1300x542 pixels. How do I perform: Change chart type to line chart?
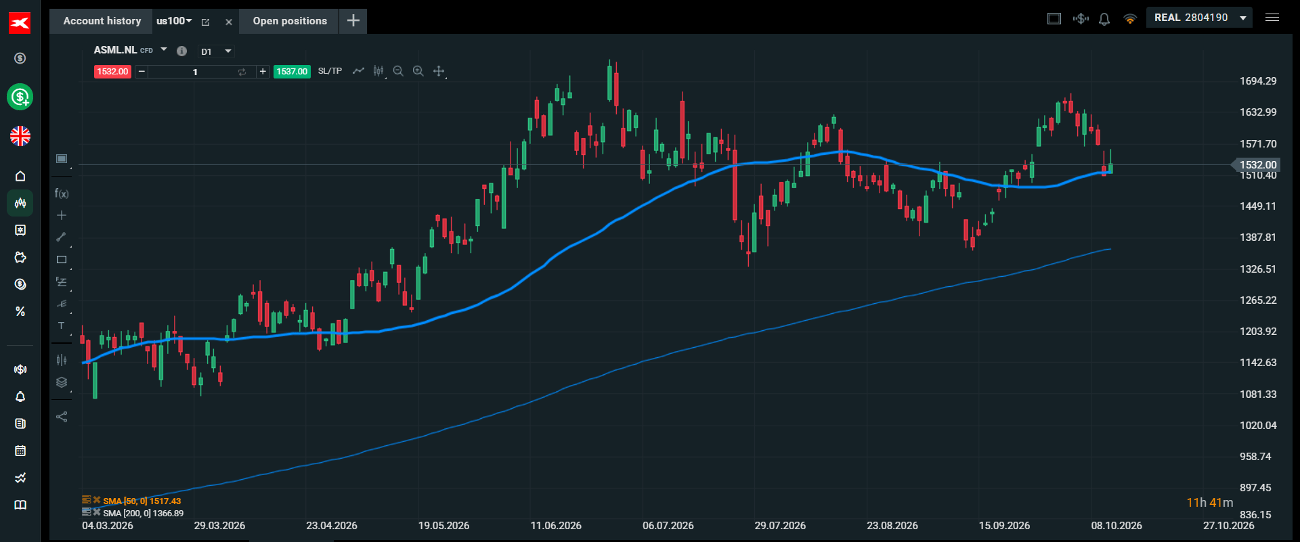[358, 71]
